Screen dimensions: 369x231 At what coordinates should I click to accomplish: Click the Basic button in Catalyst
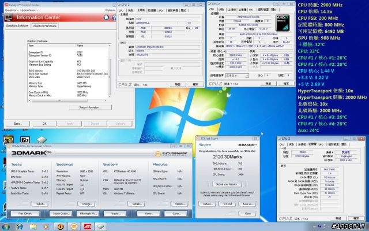18,124
